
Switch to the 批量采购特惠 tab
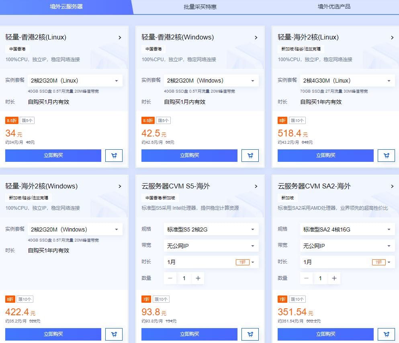200,7
